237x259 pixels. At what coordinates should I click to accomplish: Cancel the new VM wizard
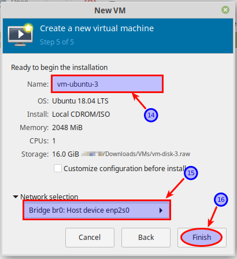pos(90,238)
